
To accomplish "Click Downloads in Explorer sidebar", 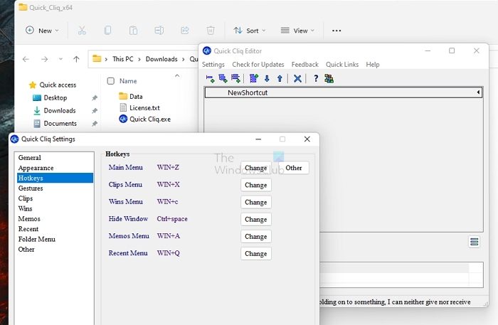I will [59, 110].
